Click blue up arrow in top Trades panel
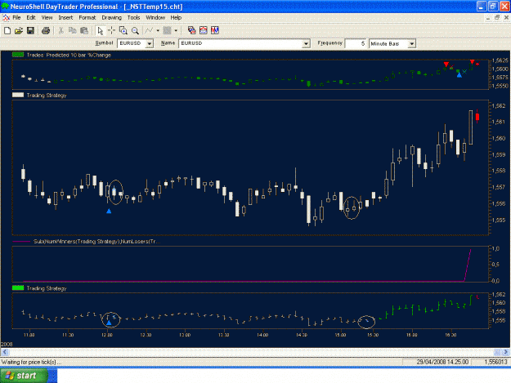Screen dimensions: 511x383 459,75
